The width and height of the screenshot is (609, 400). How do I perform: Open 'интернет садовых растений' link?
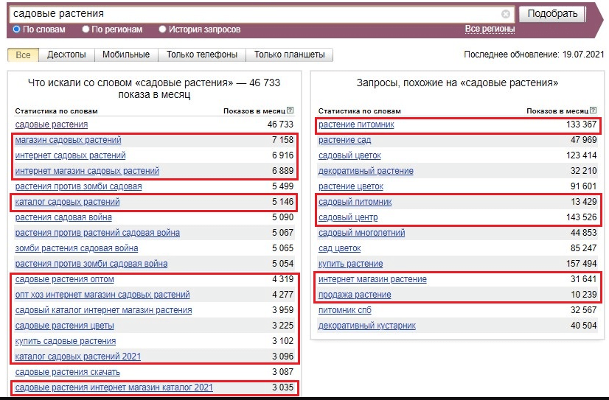click(x=70, y=155)
